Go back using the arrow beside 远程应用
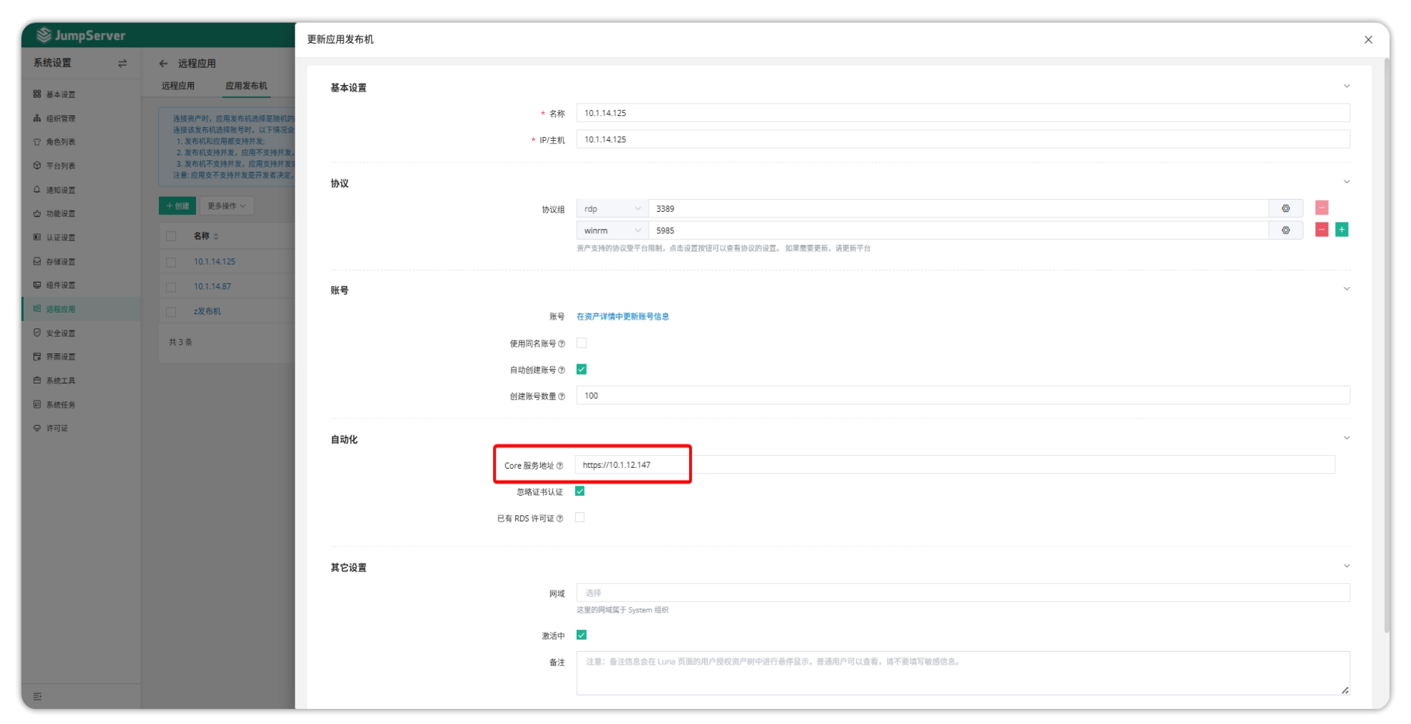Image resolution: width=1411 pixels, height=724 pixels. tap(164, 64)
